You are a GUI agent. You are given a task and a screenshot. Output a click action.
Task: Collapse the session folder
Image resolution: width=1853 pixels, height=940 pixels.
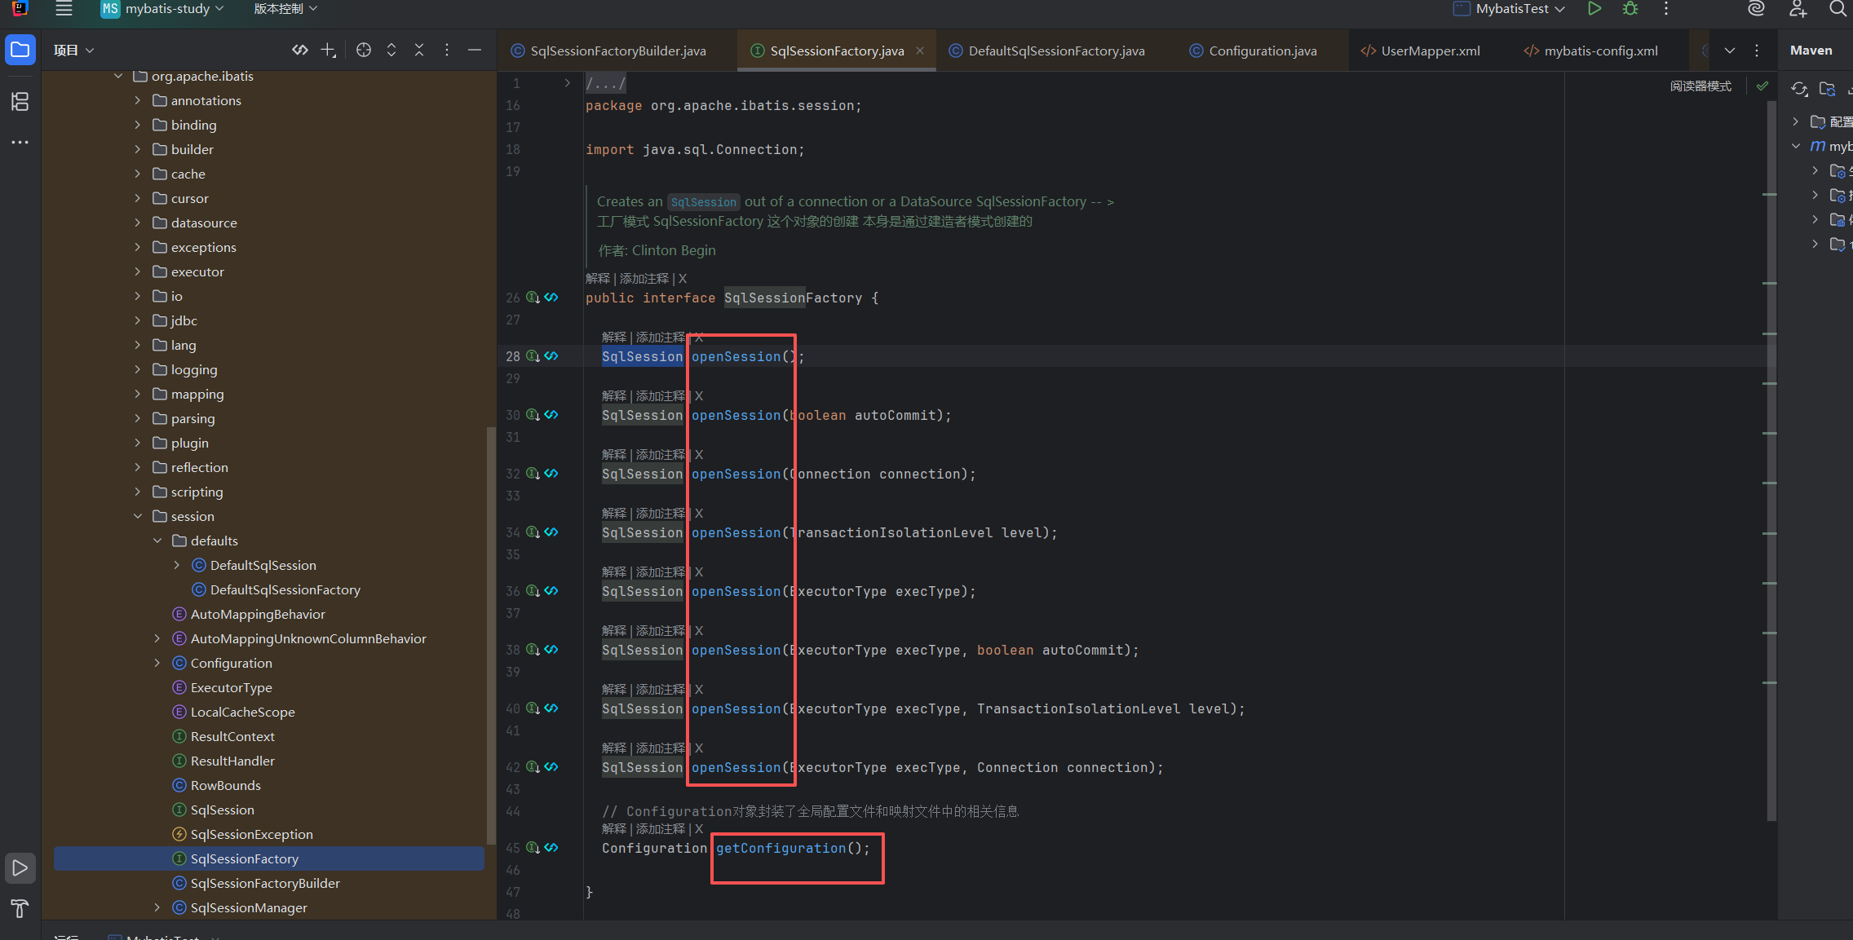(x=138, y=516)
